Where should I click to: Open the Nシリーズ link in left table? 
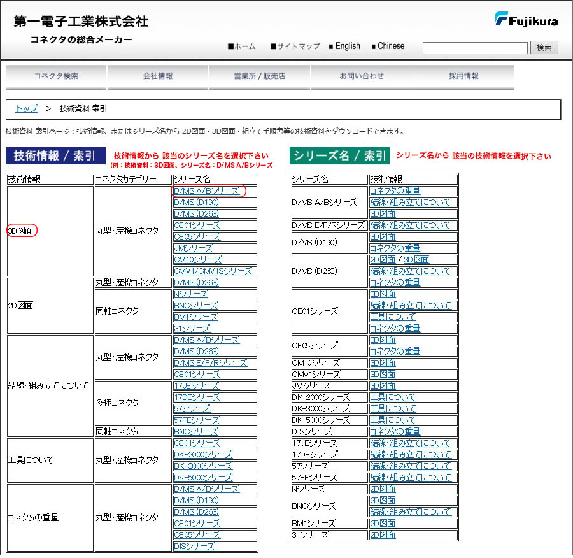(x=191, y=294)
